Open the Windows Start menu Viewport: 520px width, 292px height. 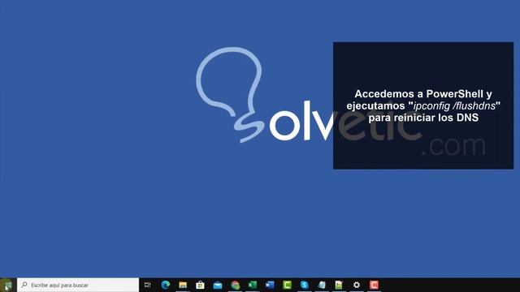7,285
